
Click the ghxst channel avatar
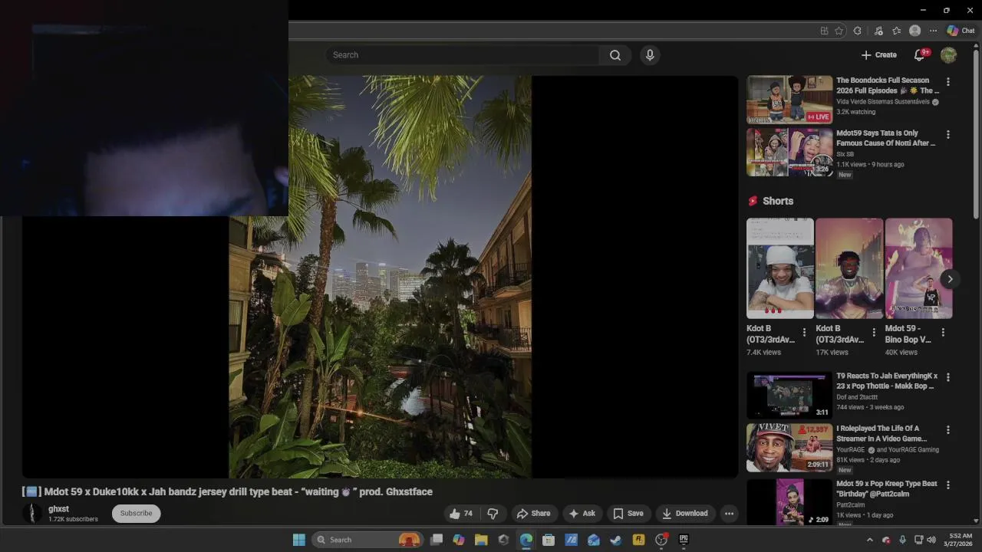tap(32, 514)
